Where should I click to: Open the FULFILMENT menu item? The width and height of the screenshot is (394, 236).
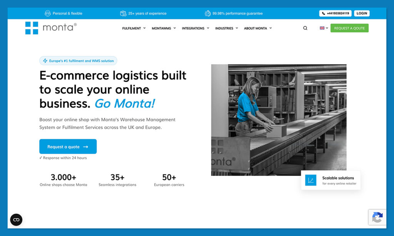pyautogui.click(x=132, y=28)
